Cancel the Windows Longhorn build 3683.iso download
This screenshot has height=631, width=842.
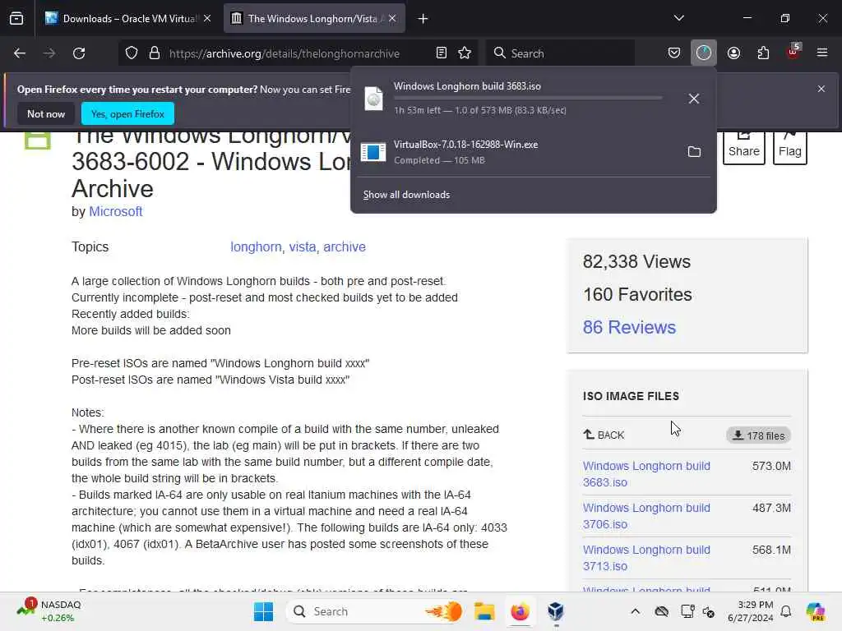point(694,99)
